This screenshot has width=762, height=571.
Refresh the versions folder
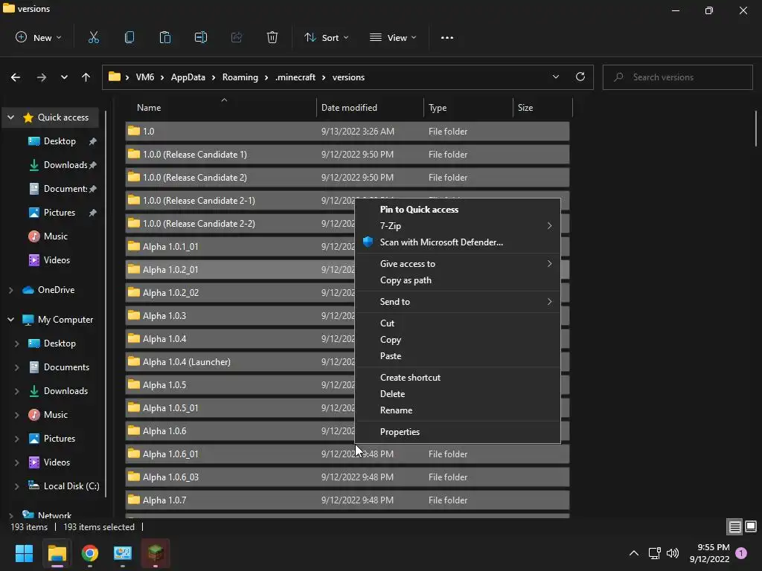click(580, 77)
